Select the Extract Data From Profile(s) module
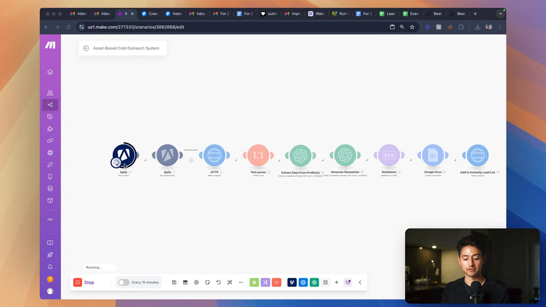546x307 pixels. [x=301, y=155]
